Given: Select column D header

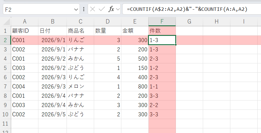Looking at the screenshot, I should click(107, 22).
